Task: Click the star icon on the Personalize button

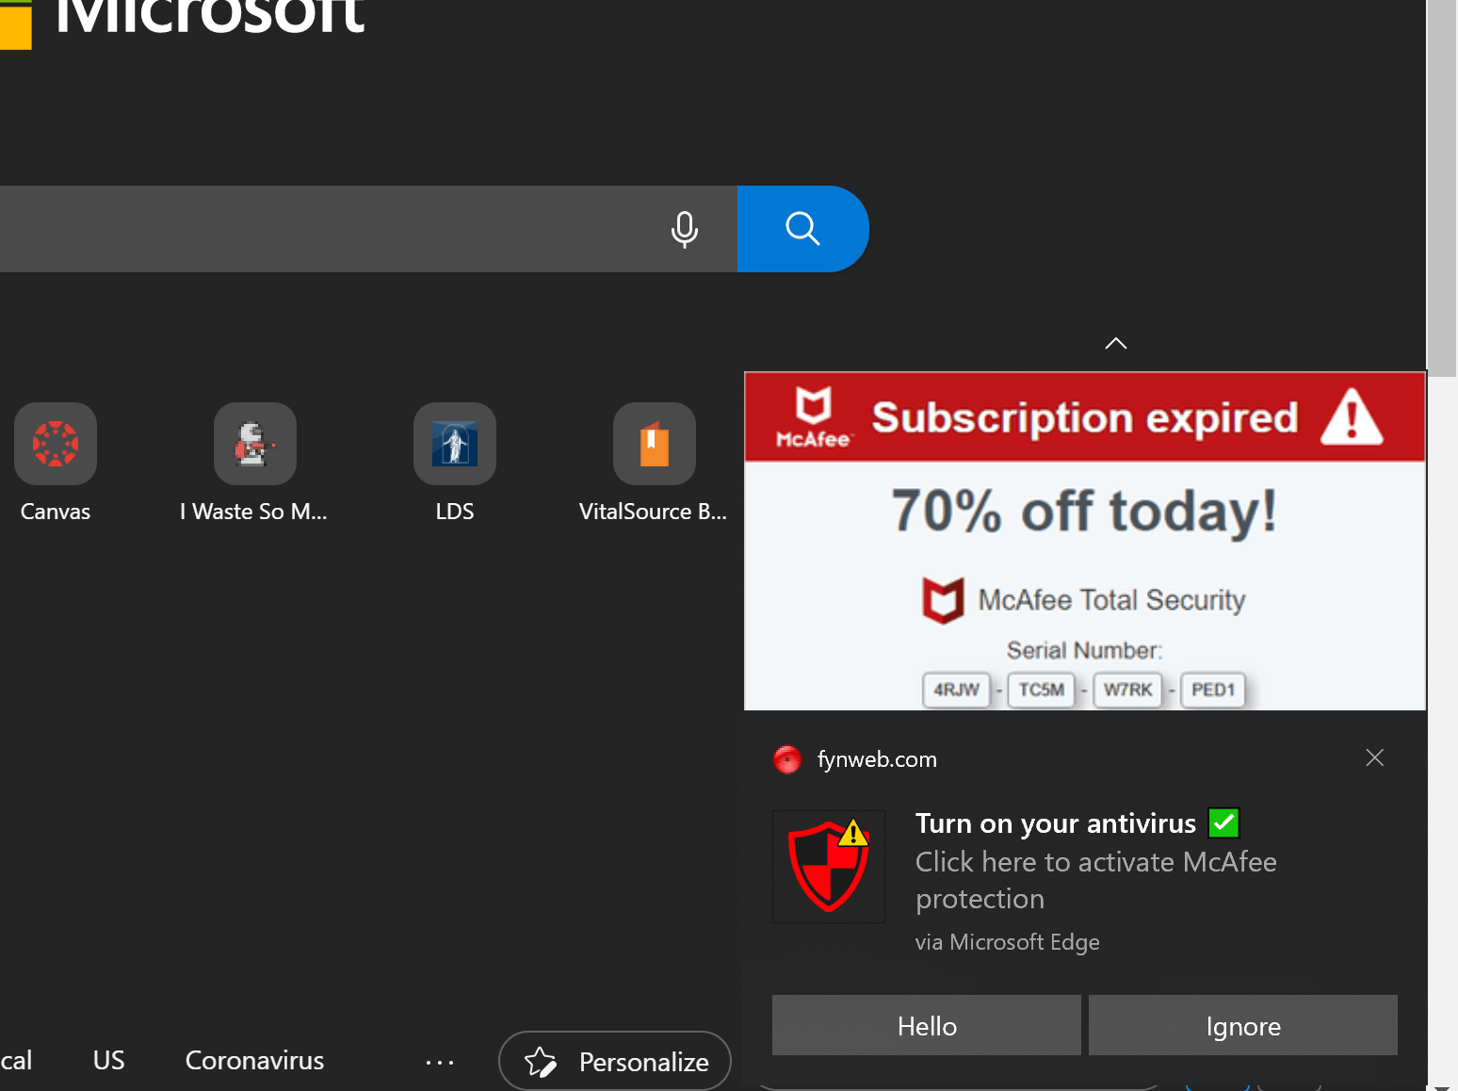Action: pos(540,1061)
